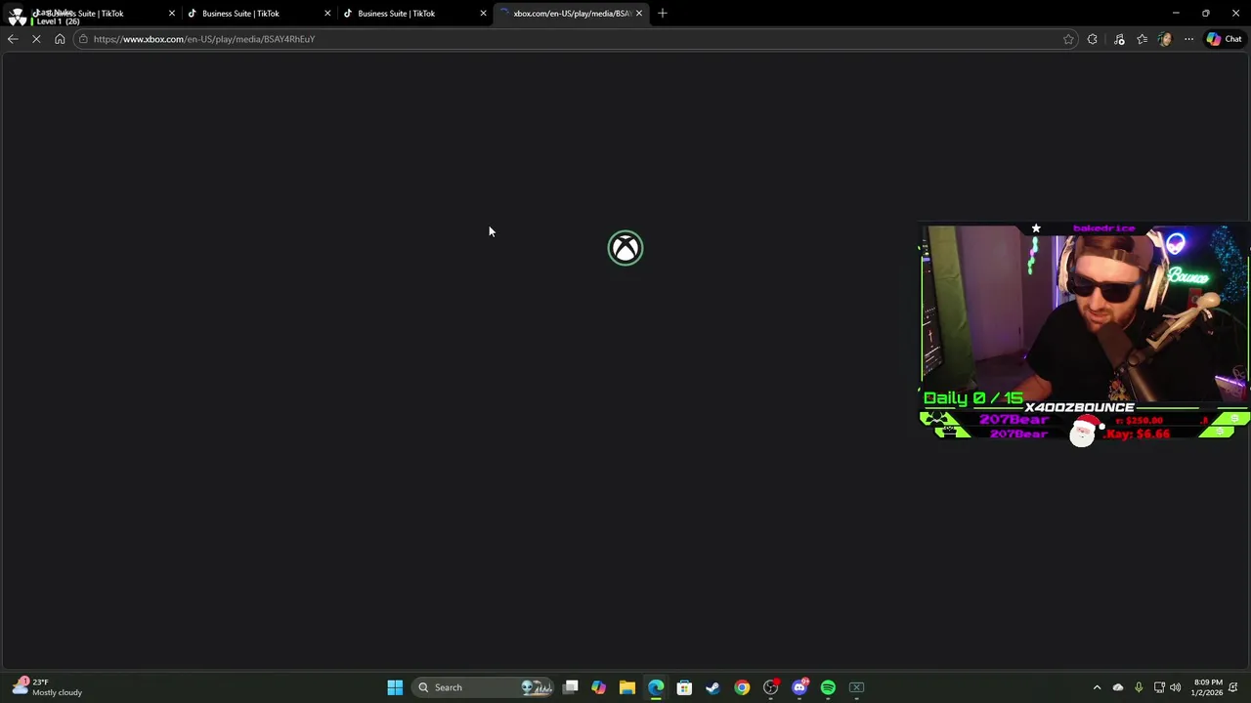Viewport: 1251px width, 703px height.
Task: Open Steam from the taskbar
Action: [712, 687]
